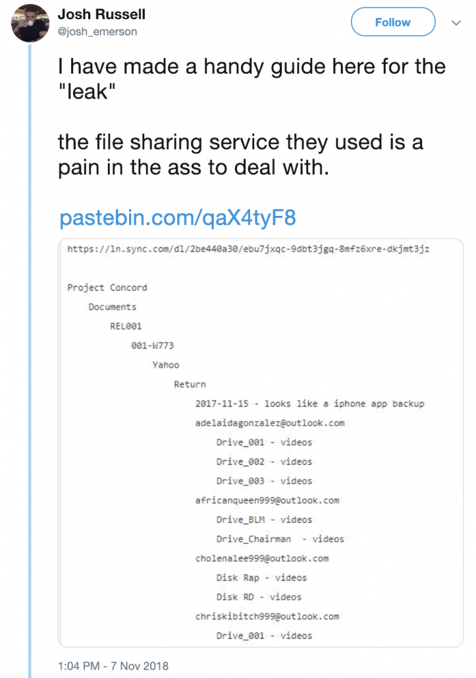Click the ln.sync.com URL in preview
The width and height of the screenshot is (476, 678).
(248, 249)
